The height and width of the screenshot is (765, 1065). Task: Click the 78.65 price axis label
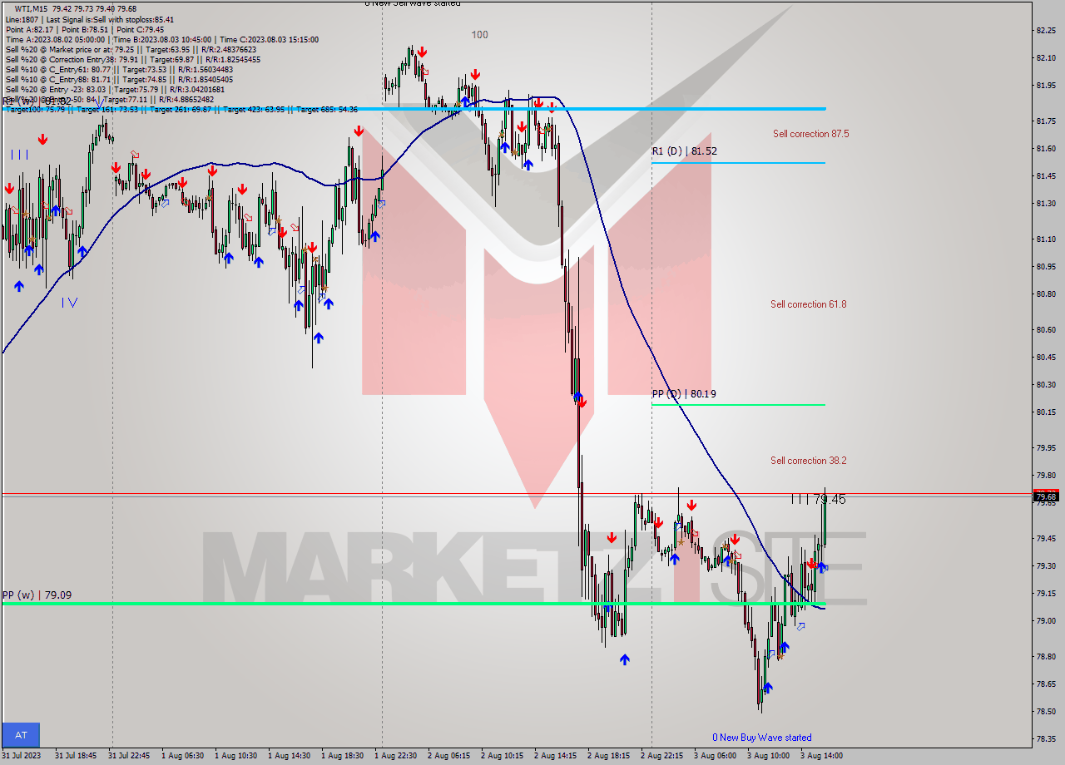pos(1046,684)
